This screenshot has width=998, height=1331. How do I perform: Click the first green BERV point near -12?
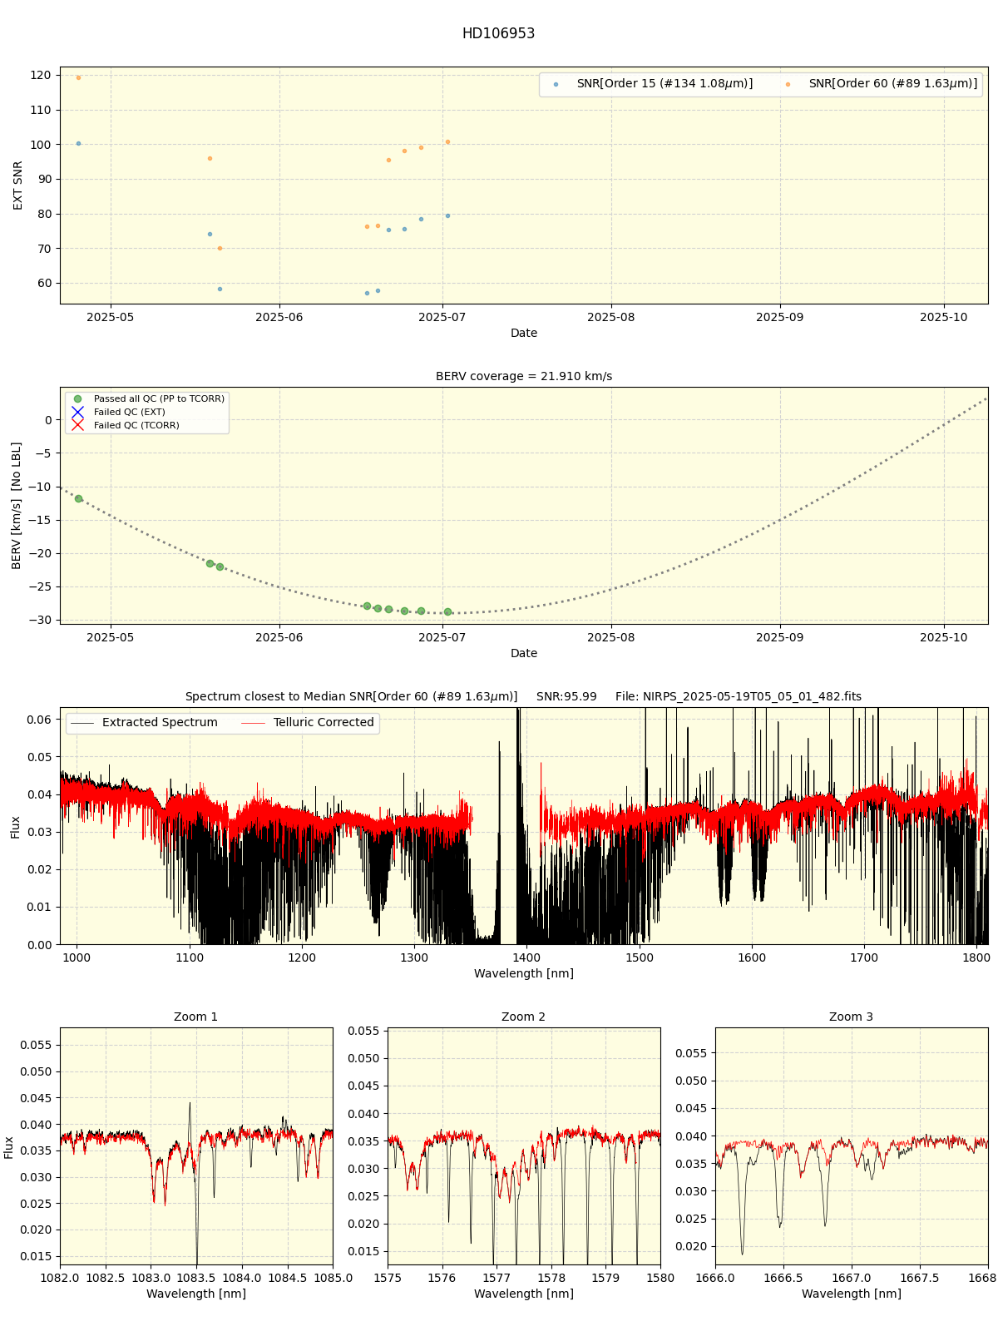[78, 498]
